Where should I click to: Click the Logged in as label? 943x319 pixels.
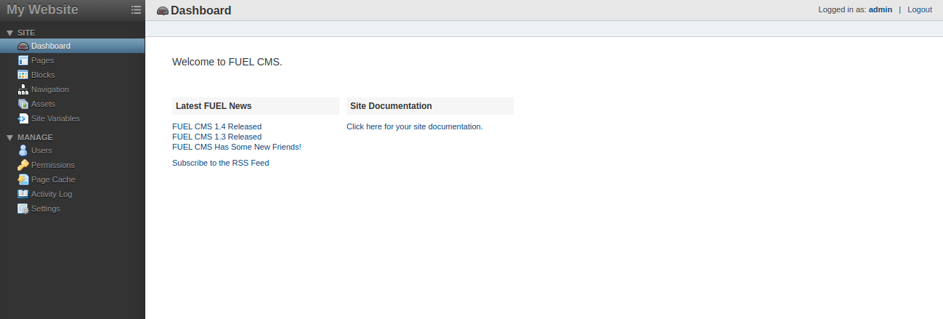pos(842,9)
